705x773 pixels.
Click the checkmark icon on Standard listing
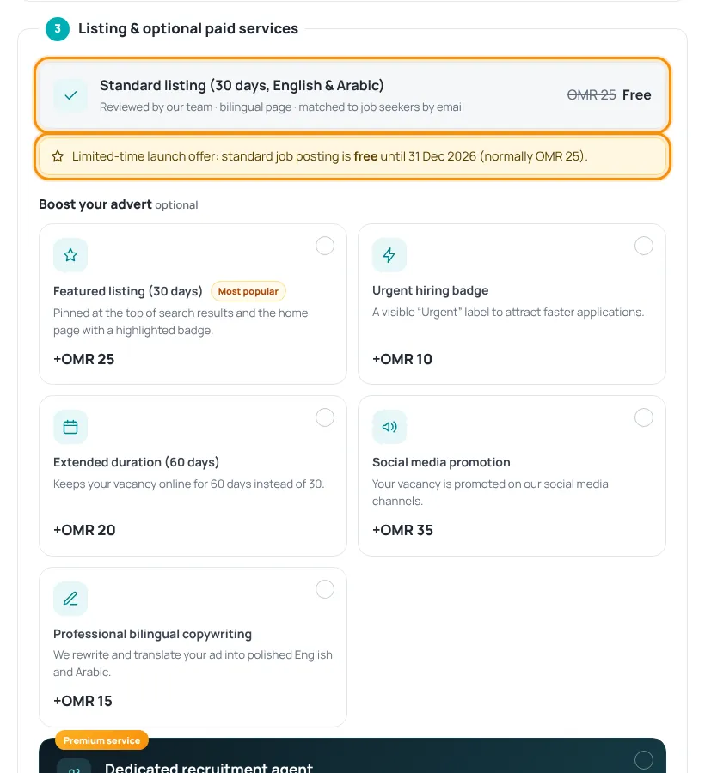point(70,95)
